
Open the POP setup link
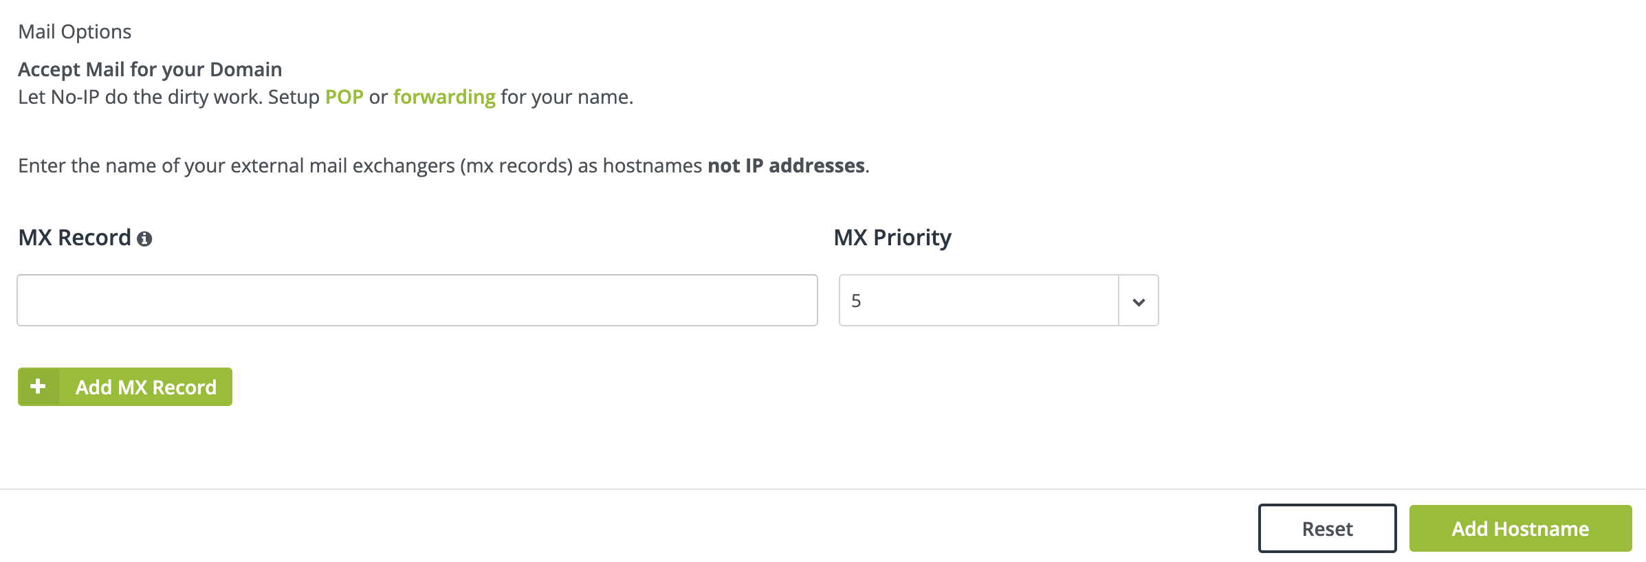click(x=346, y=97)
